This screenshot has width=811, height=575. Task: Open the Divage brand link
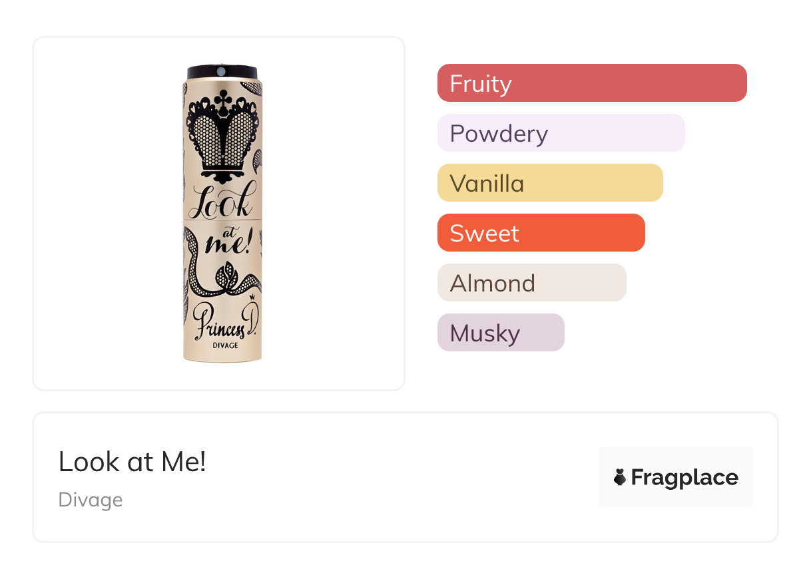91,500
